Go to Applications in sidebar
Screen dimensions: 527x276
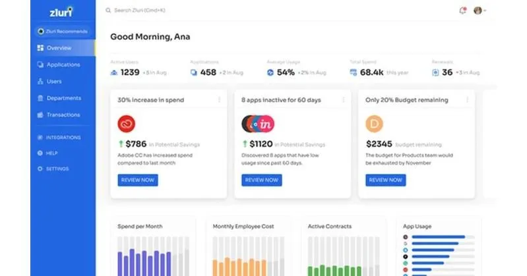point(63,65)
